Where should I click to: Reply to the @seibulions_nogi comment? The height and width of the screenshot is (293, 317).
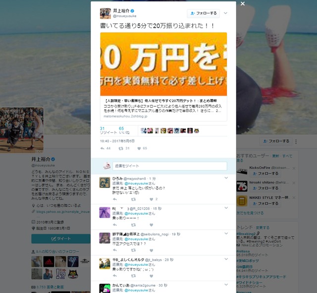tap(115, 250)
